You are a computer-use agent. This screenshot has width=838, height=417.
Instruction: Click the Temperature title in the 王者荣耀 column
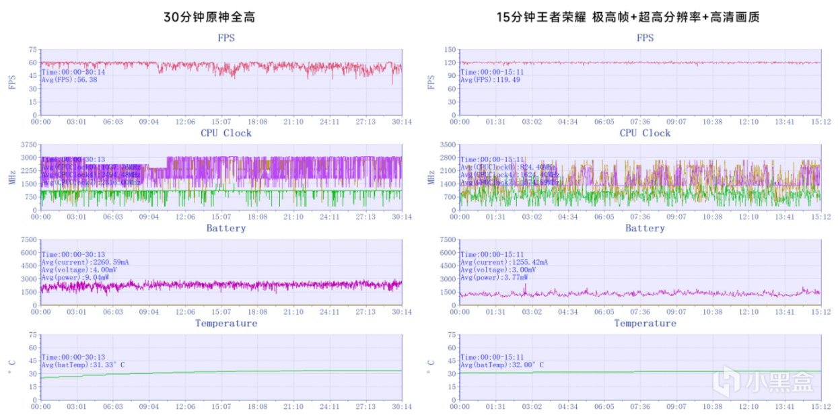click(x=645, y=323)
